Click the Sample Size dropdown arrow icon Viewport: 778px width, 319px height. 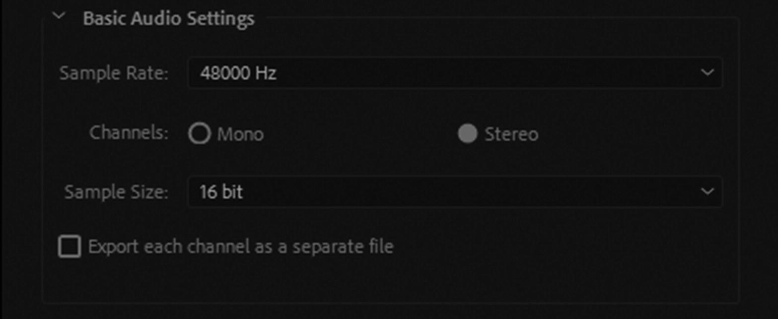707,191
